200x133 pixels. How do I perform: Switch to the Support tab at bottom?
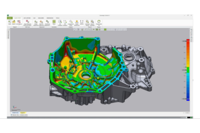(x=23, y=113)
